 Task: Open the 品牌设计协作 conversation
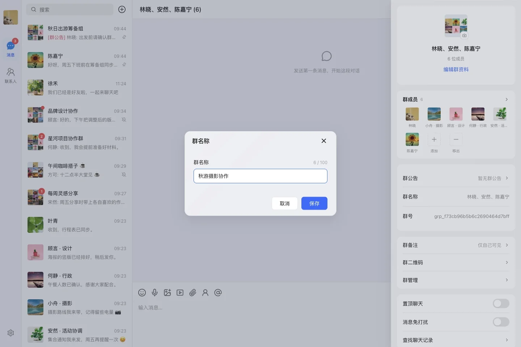[77, 115]
